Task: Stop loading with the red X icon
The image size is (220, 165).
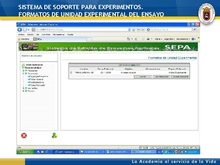Action: click(x=143, y=30)
